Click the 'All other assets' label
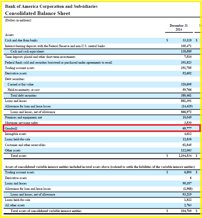 click(x=15, y=205)
